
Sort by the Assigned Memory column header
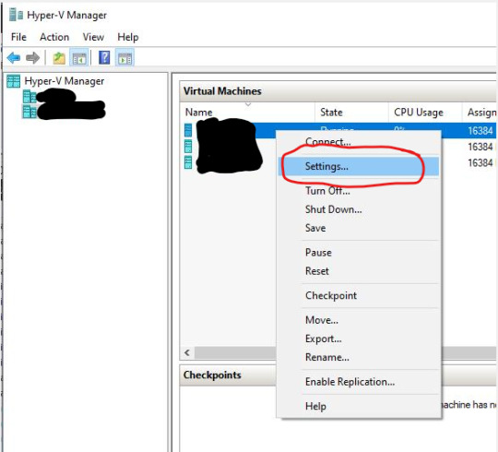[x=480, y=113]
